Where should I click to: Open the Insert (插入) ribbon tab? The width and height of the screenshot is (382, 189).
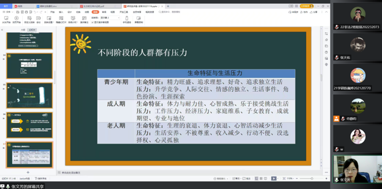[61, 12]
